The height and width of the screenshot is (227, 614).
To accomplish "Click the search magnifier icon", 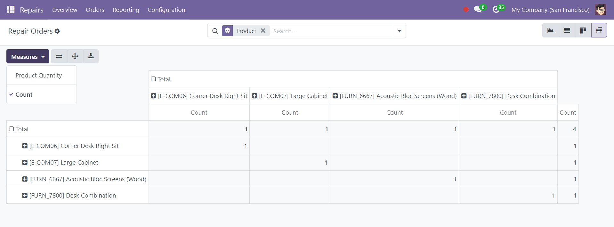I will point(215,31).
